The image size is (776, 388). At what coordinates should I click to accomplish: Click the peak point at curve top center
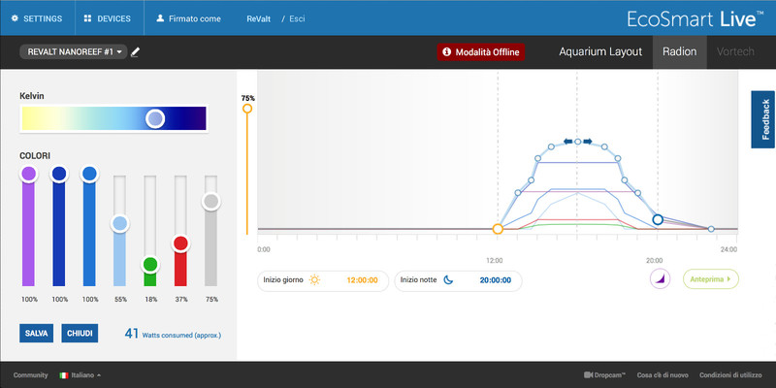577,142
